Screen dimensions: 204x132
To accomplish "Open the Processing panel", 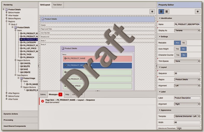I will click(20, 120).
